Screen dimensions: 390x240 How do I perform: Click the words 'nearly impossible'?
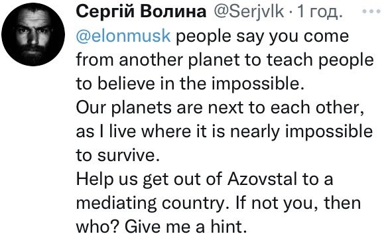301,132
